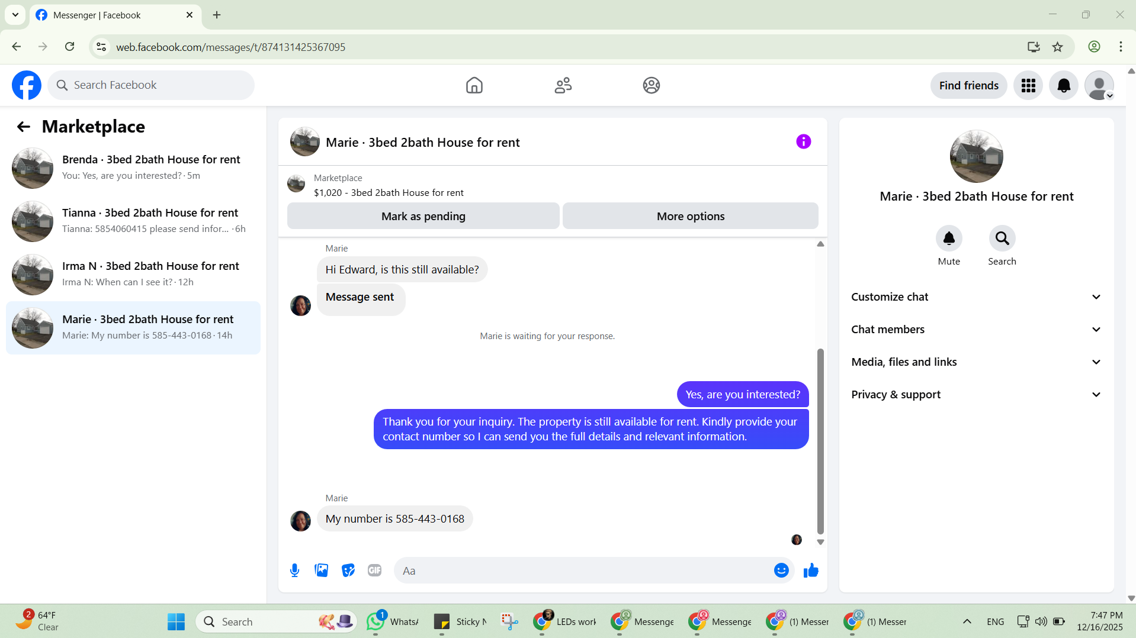Click Marie's phone number 585-443-0168
Image resolution: width=1136 pixels, height=638 pixels.
point(430,519)
